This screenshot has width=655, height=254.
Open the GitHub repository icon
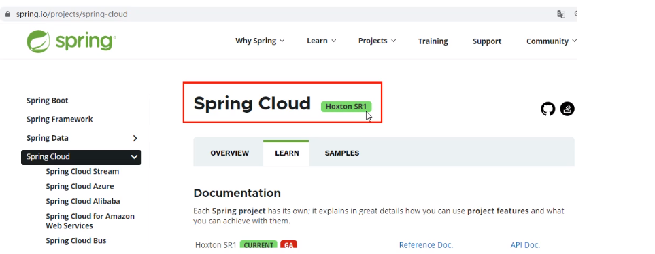(548, 109)
